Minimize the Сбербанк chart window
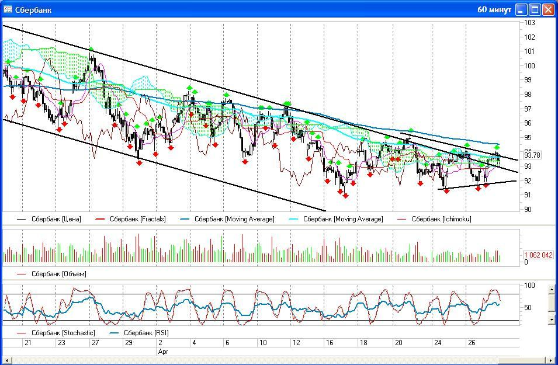 (x=521, y=10)
